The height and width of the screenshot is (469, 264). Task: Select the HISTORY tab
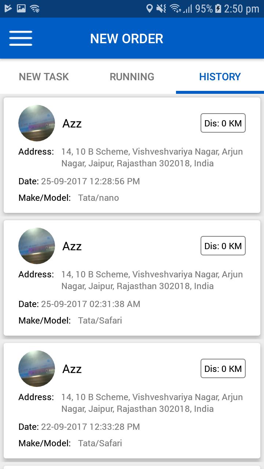[220, 77]
